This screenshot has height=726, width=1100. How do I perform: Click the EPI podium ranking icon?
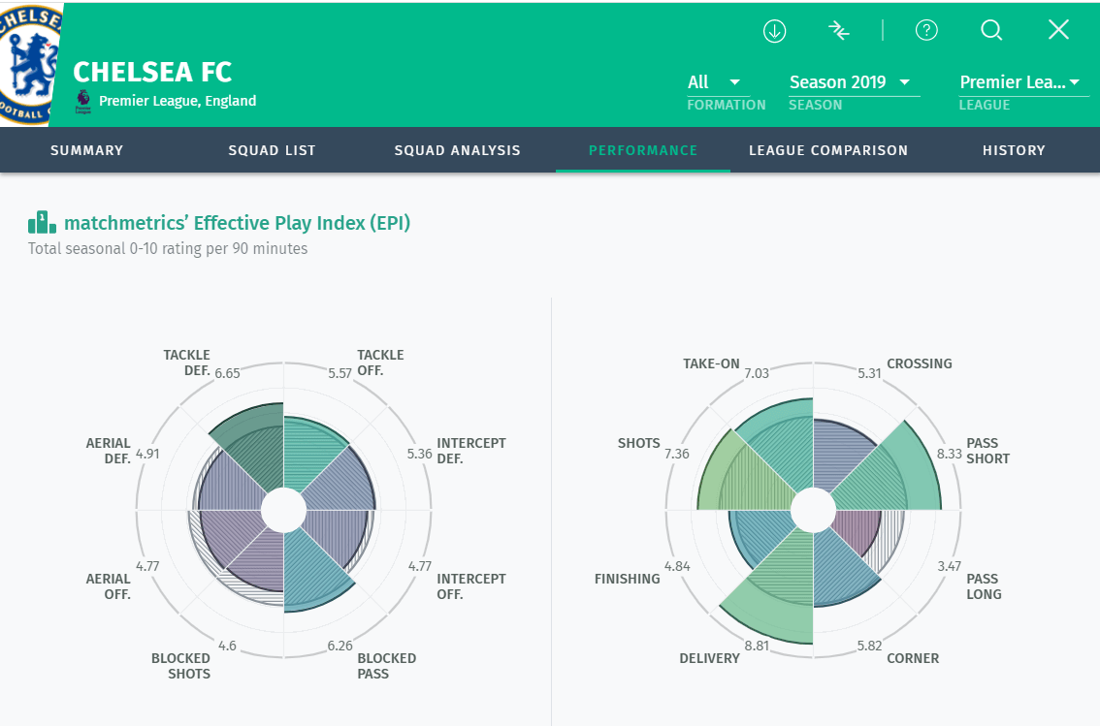(x=42, y=223)
